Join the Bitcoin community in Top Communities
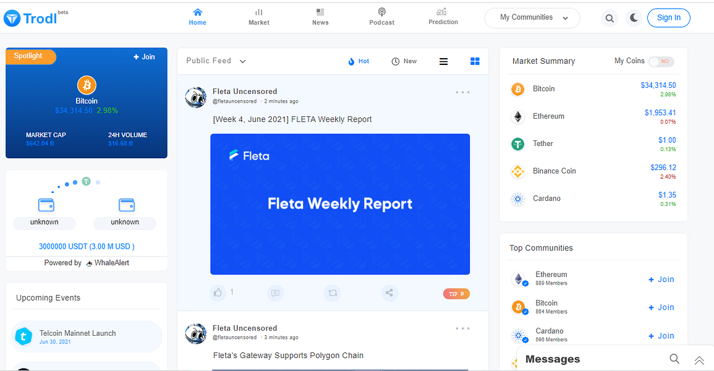 click(661, 308)
